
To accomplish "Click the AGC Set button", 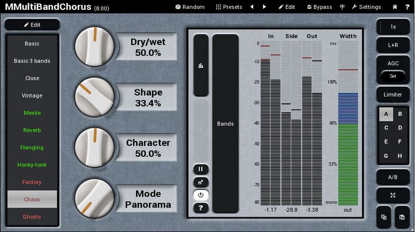I will [x=393, y=76].
